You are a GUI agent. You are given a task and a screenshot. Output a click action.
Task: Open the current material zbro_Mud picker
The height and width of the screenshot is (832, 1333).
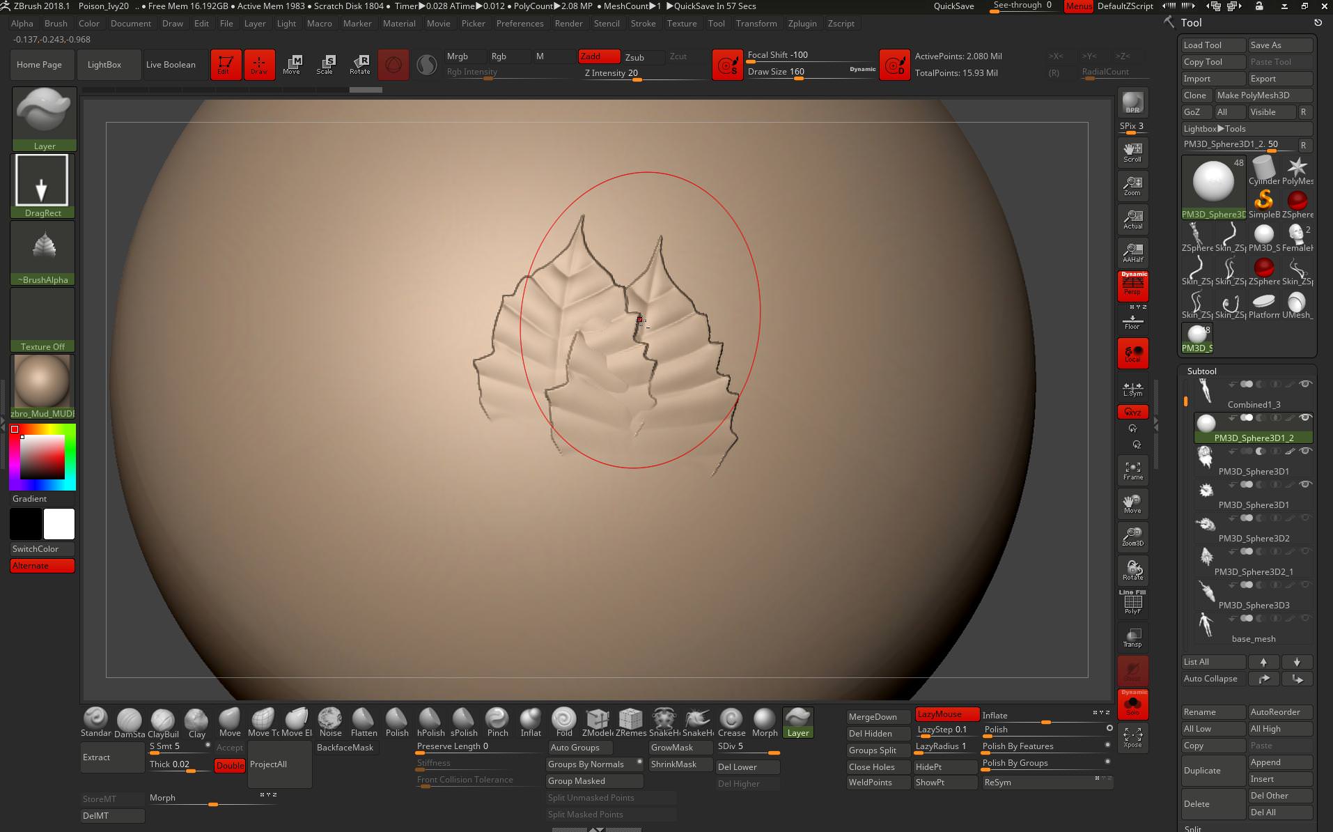(42, 386)
